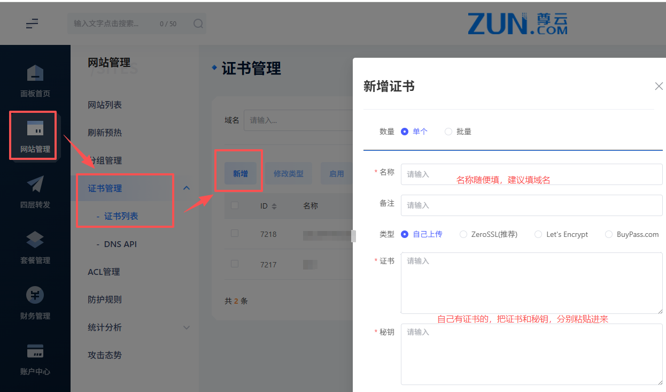Select the 批量 quantity radio button
The height and width of the screenshot is (392, 666).
(x=448, y=132)
